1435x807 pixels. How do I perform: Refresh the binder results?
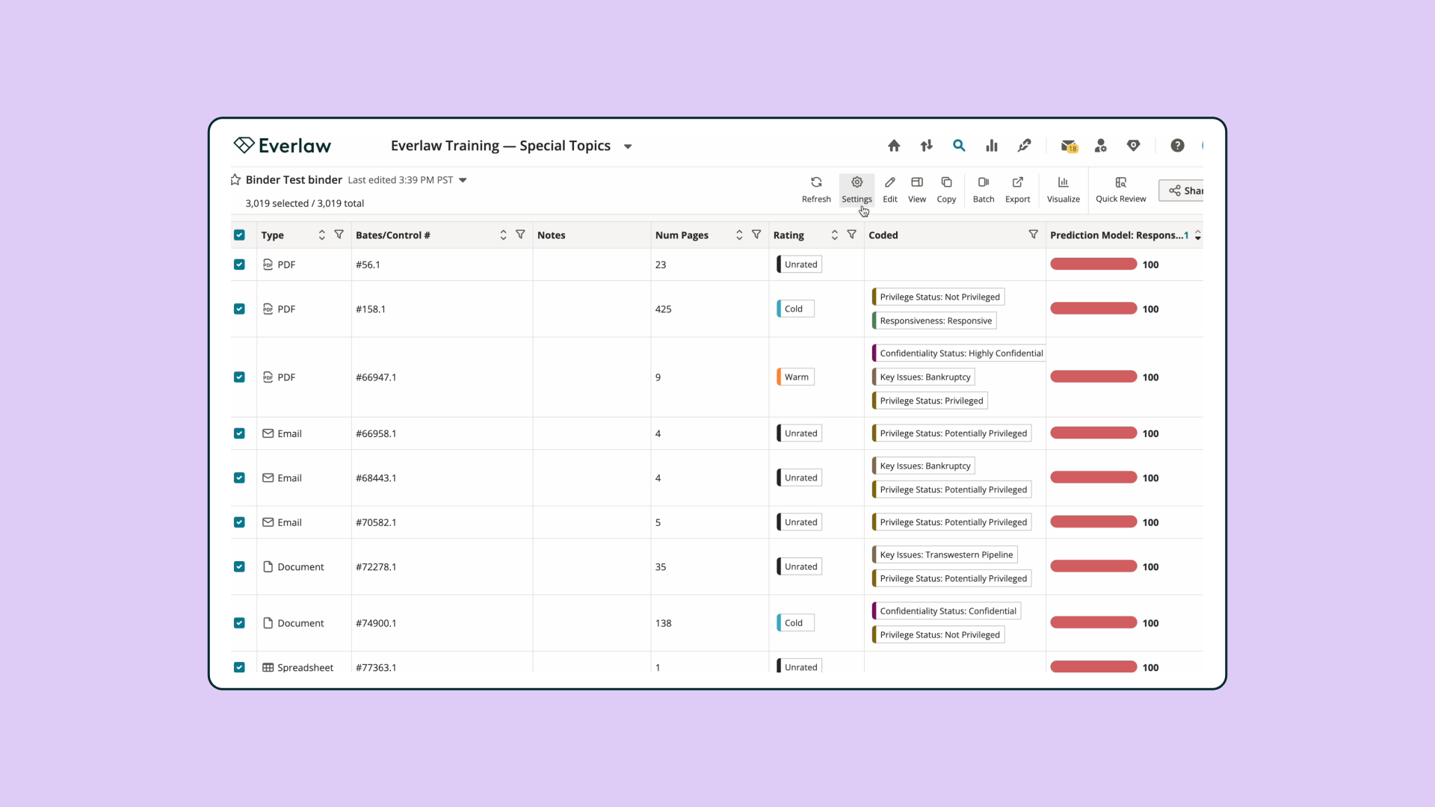click(x=816, y=188)
